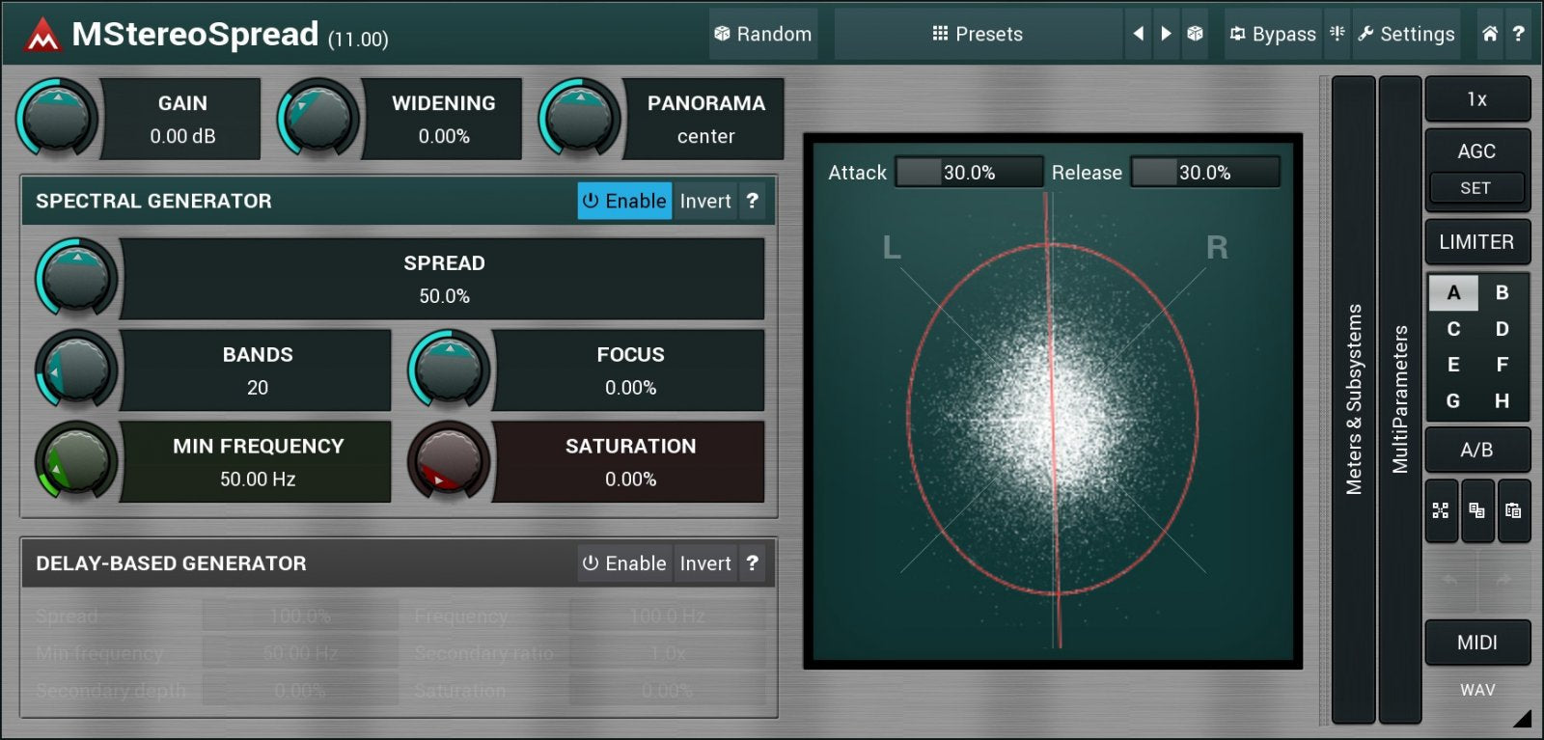Expand the MultiParameters panel
Viewport: 1544px width, 740px height.
[1399, 399]
